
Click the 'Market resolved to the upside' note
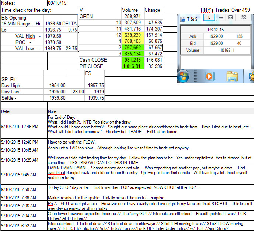click(x=151, y=198)
